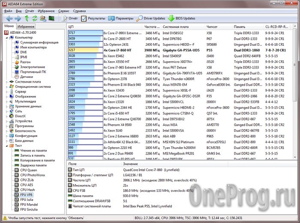
Task: Switch to the Избранное tab in sidebar
Action: (x=26, y=27)
